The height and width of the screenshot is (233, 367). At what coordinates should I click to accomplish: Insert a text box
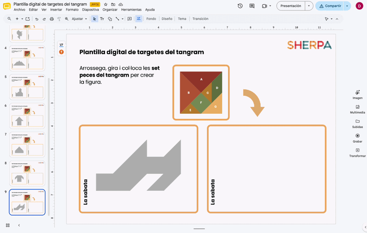102,19
